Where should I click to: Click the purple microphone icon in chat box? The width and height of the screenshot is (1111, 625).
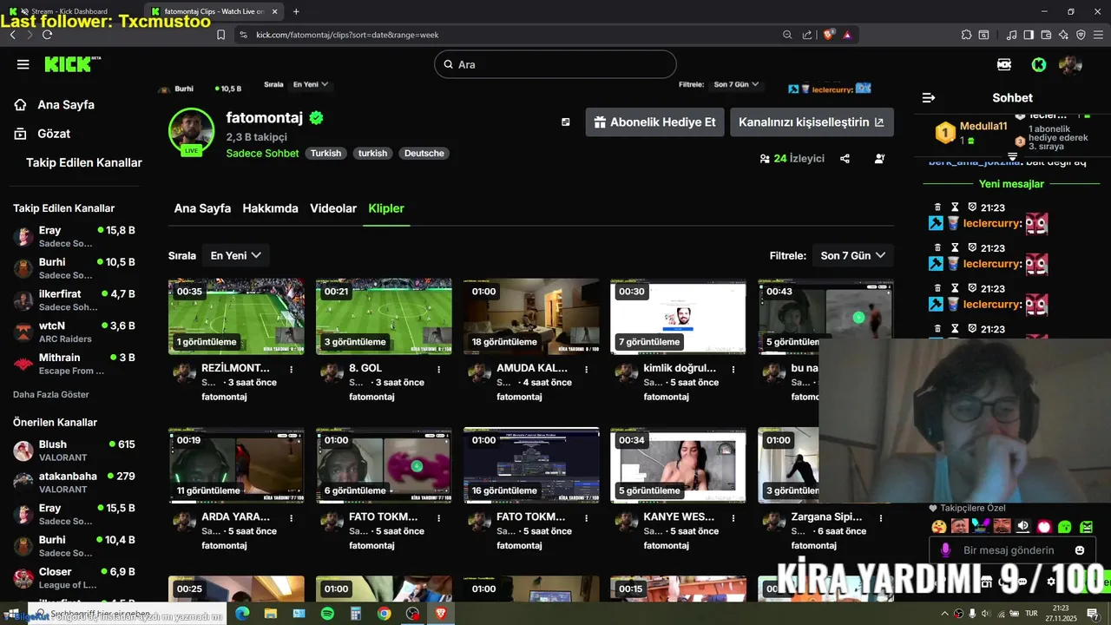tap(946, 550)
